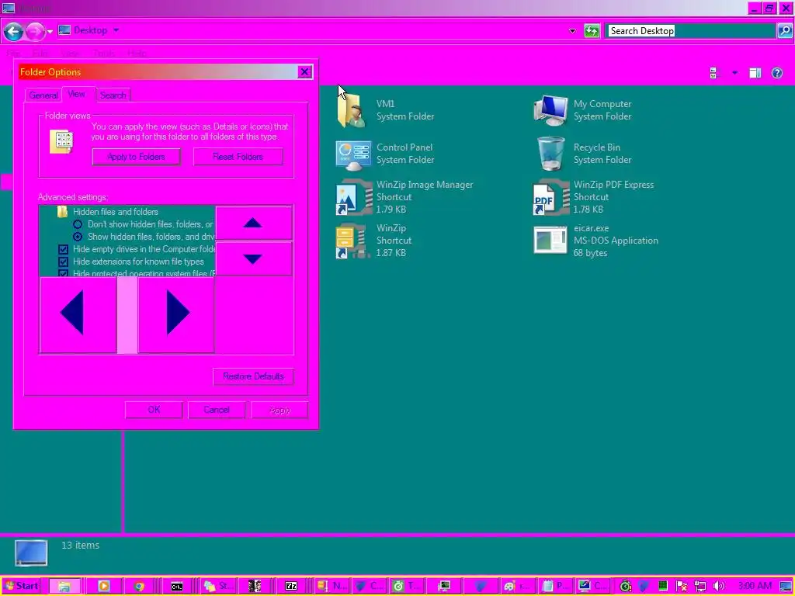The height and width of the screenshot is (596, 795).
Task: Switch to the General tab
Action: pos(43,95)
